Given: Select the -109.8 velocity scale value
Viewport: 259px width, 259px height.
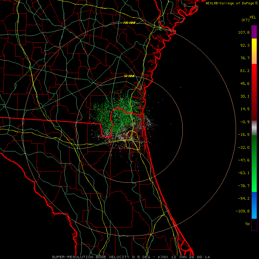Looking at the screenshot, I should click(x=243, y=211).
